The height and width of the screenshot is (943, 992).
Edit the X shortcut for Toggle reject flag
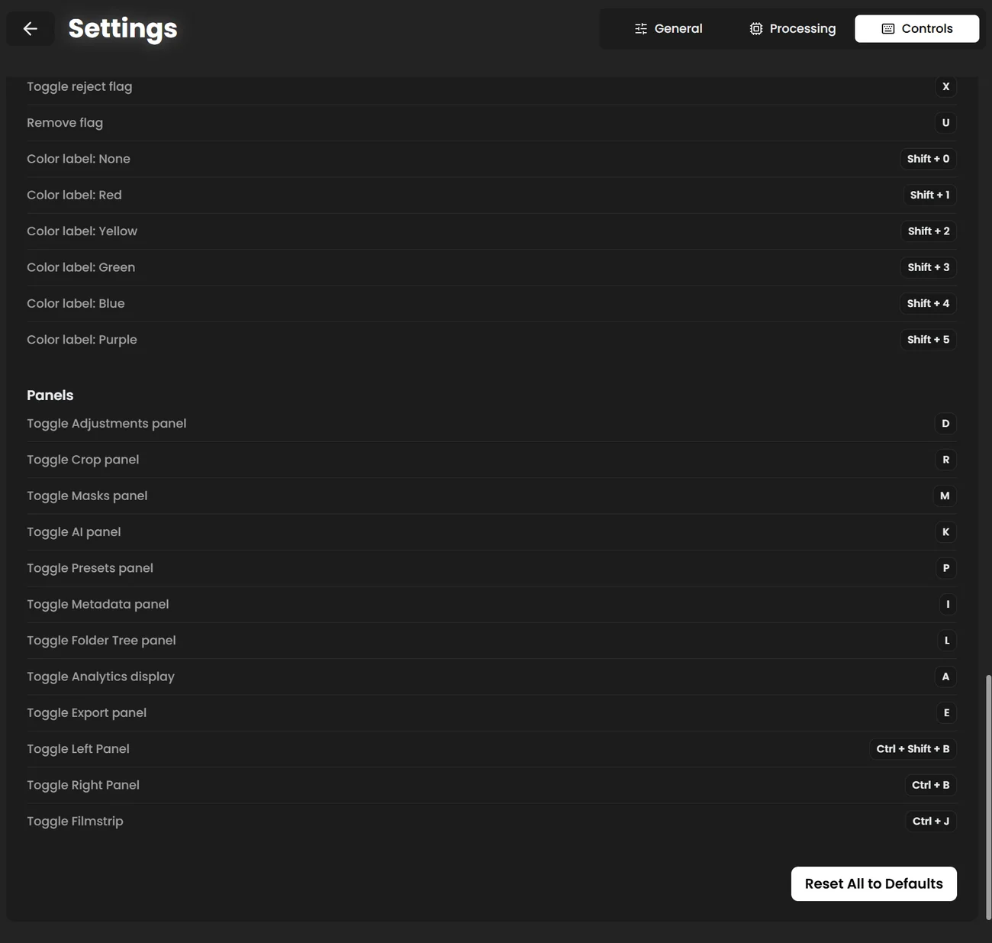point(945,86)
